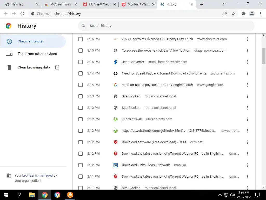The height and width of the screenshot is (200, 266).
Task: Close the New Tab tab
Action: 37,5
